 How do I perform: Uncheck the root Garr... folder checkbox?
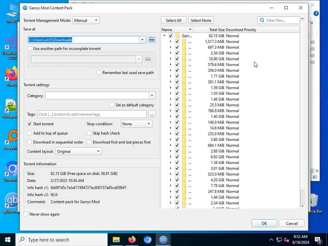click(171, 36)
